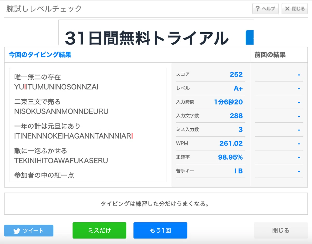Click the 31日間無料トライアル ad banner
The width and height of the screenshot is (312, 244).
(x=156, y=32)
